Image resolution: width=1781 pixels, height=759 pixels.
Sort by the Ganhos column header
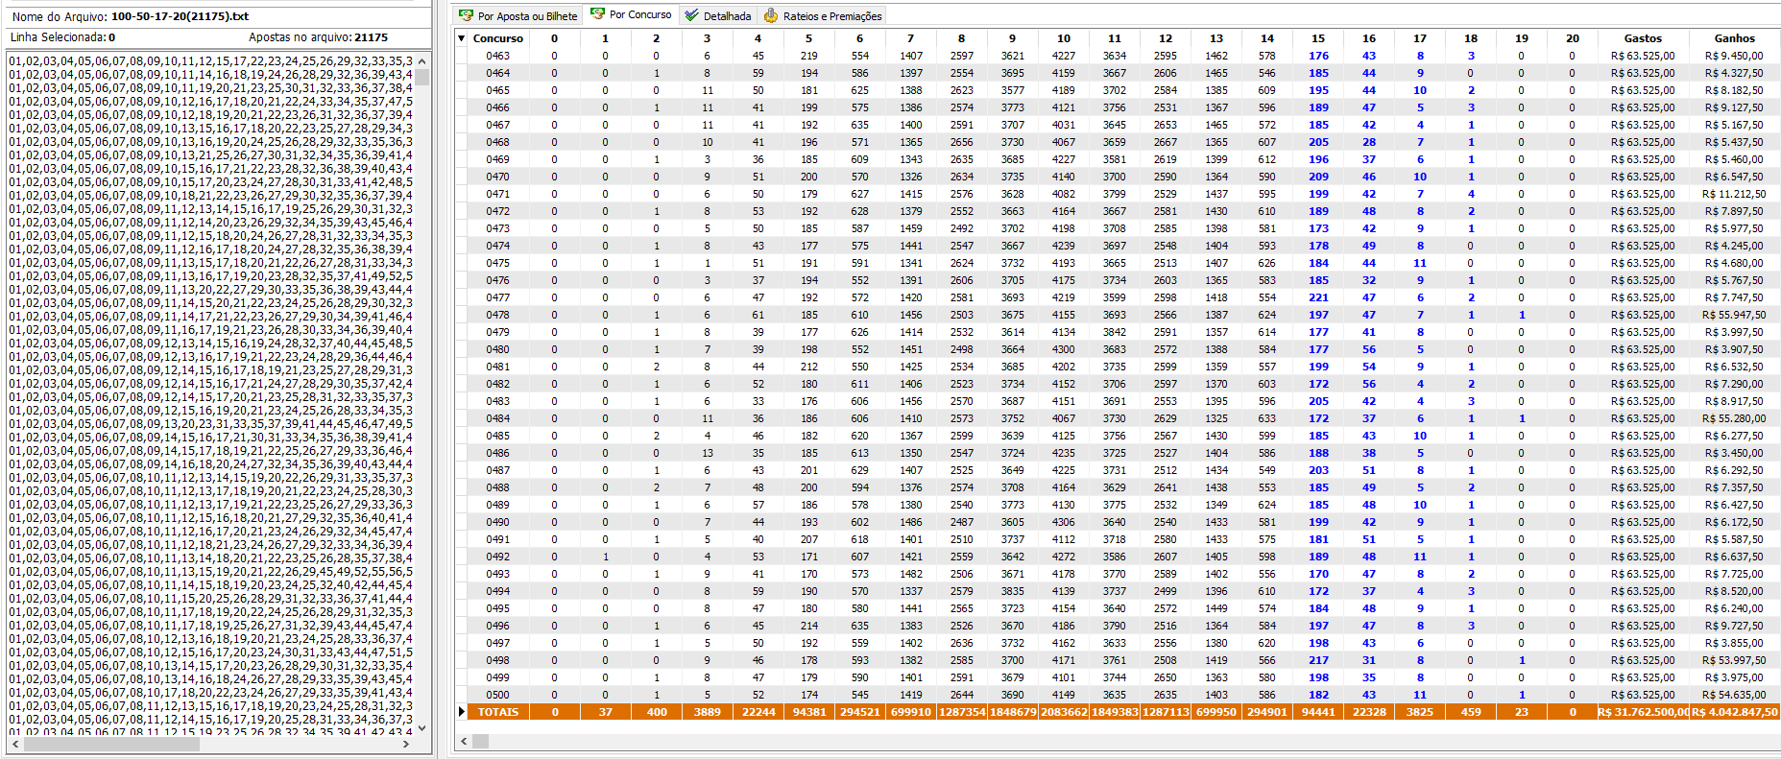[x=1734, y=38]
